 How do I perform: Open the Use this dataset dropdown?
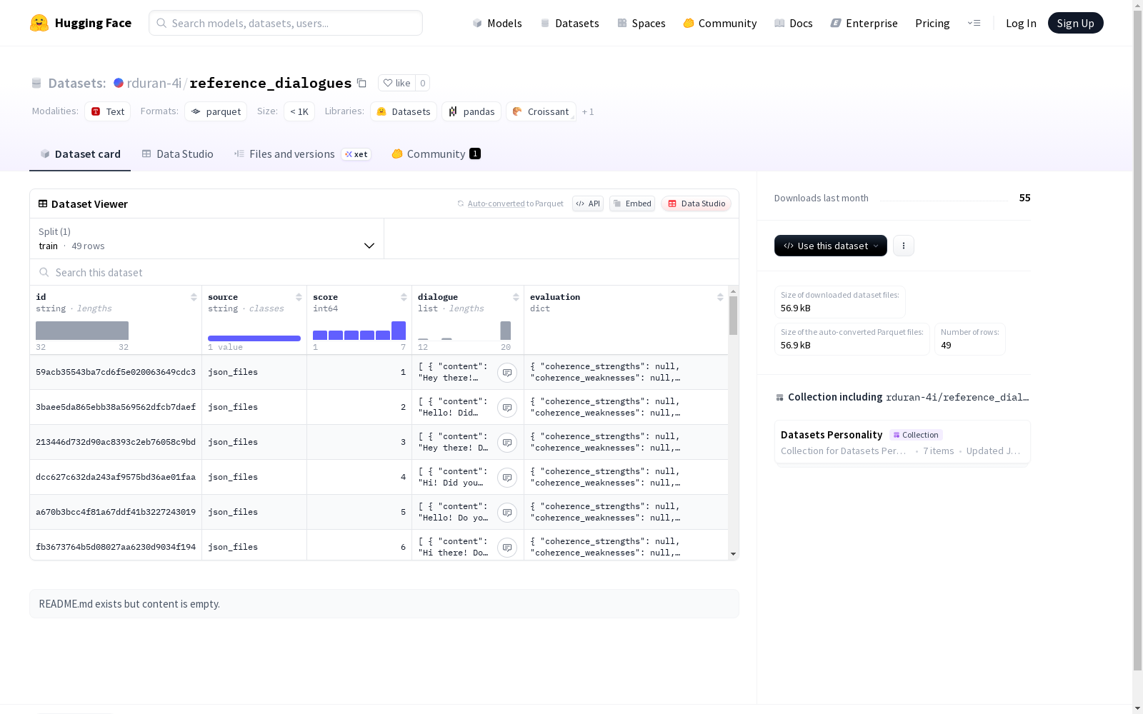[x=831, y=246]
